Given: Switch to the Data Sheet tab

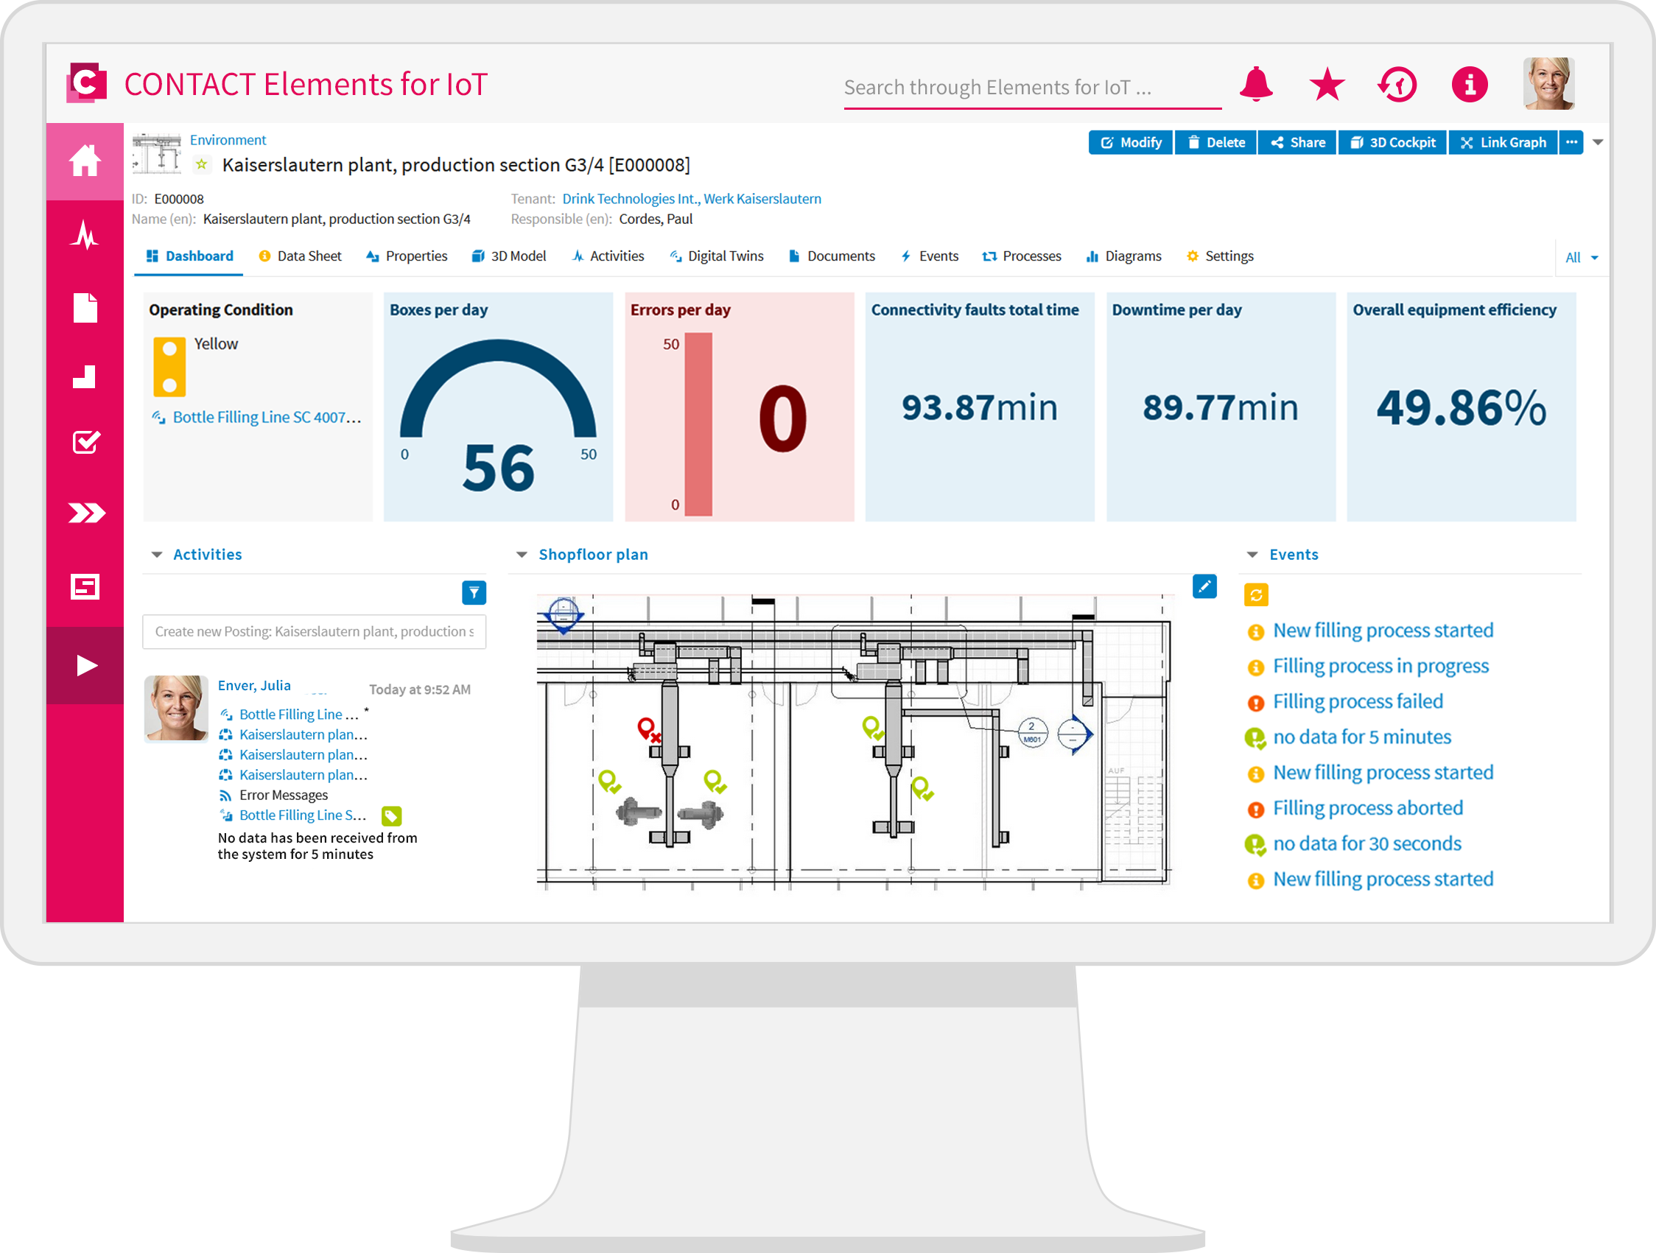Looking at the screenshot, I should pyautogui.click(x=300, y=256).
